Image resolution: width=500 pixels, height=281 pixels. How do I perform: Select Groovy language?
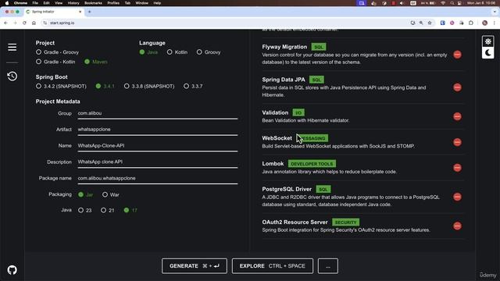coord(209,52)
